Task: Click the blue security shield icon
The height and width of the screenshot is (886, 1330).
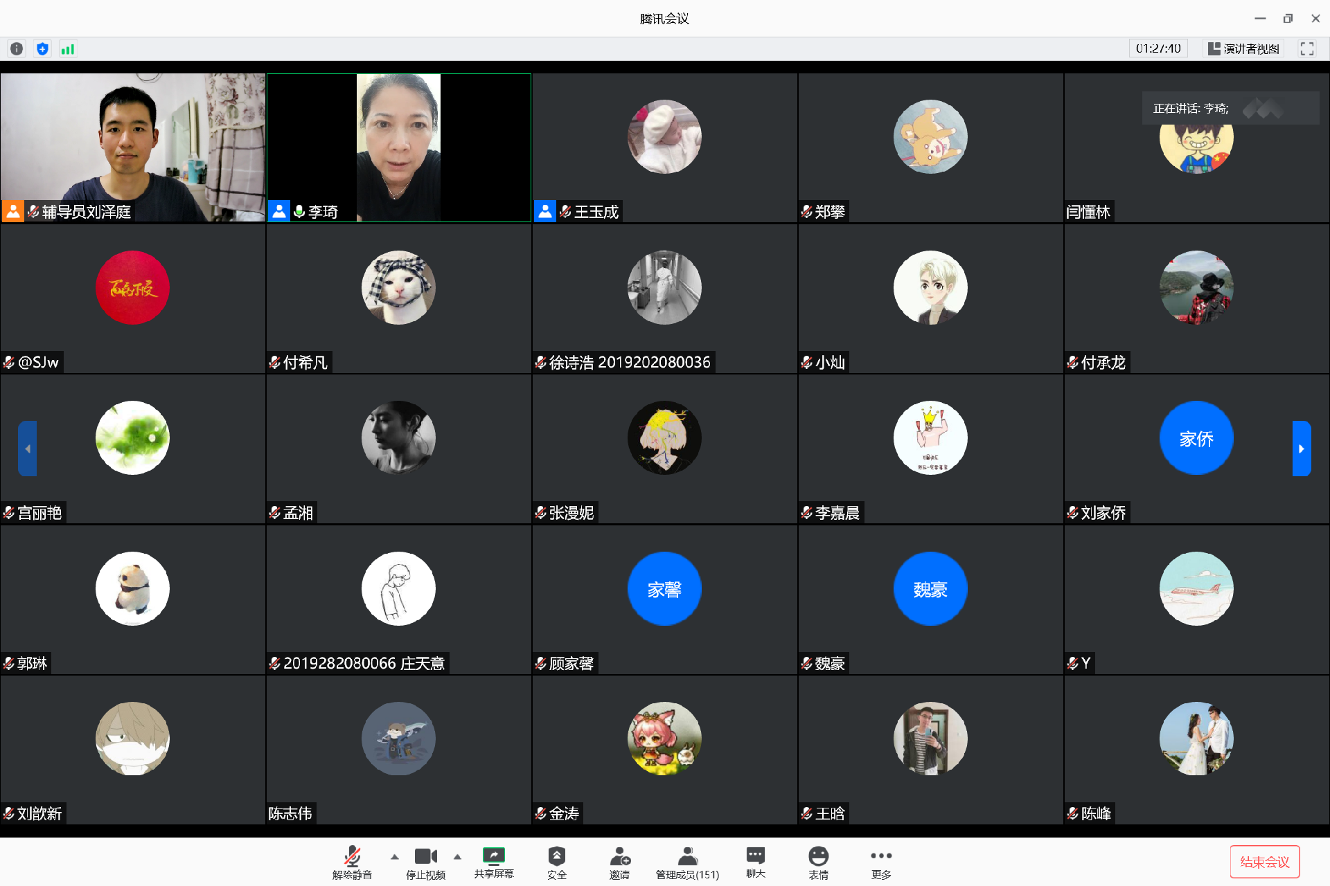Action: pos(42,48)
